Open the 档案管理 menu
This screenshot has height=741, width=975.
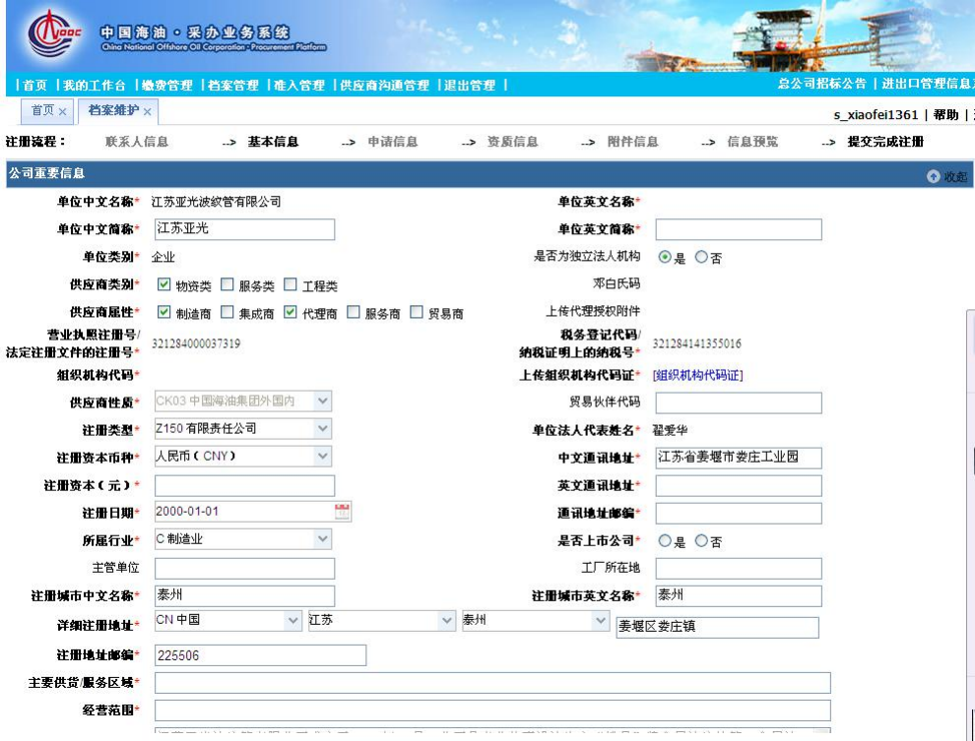232,86
